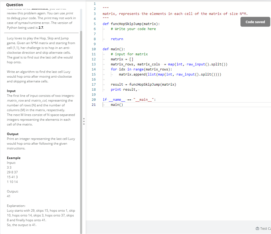
Task: Click the 'Input' section heading
Action: [11, 91]
